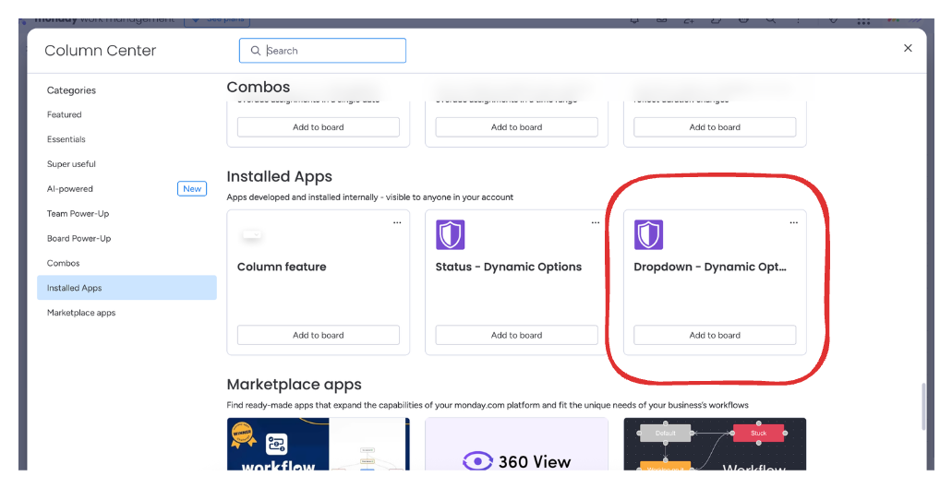Click the Status - Dynamic Options title
952x488 pixels.
(x=508, y=267)
